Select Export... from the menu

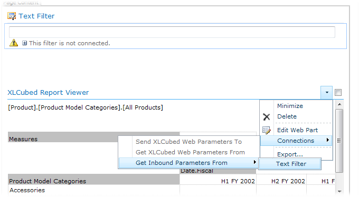(290, 154)
